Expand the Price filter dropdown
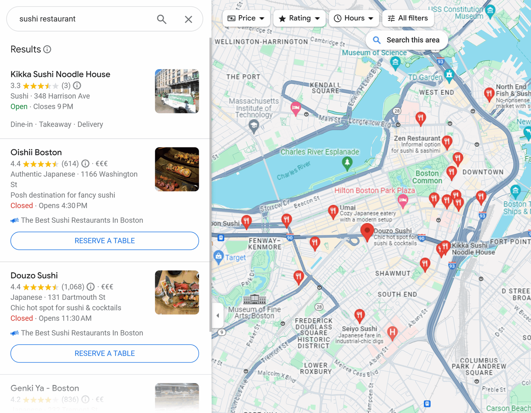This screenshot has width=531, height=413. click(x=246, y=18)
